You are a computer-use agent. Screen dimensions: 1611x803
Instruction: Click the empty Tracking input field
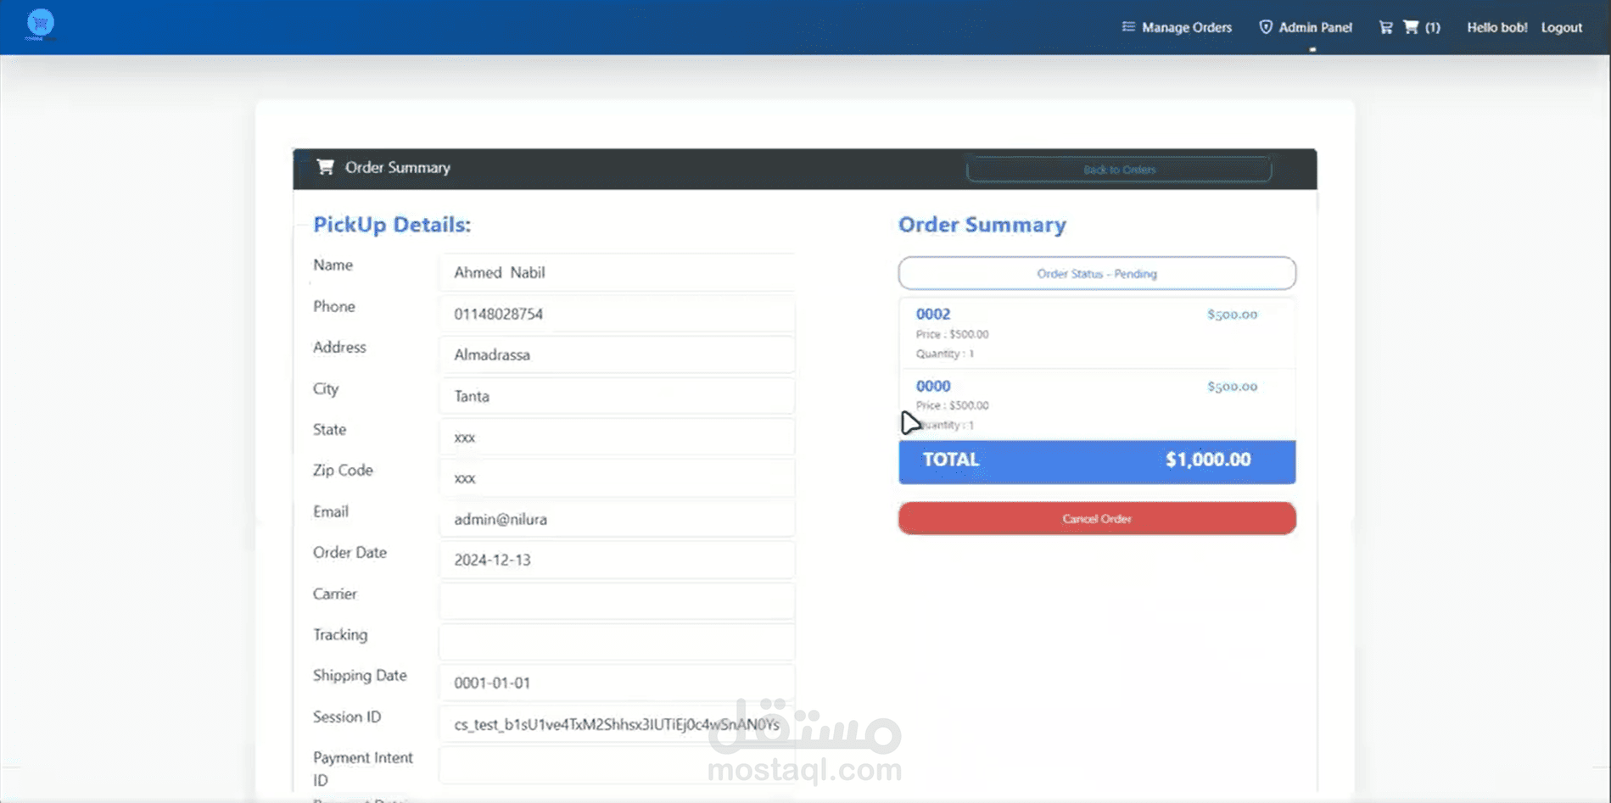pyautogui.click(x=617, y=642)
